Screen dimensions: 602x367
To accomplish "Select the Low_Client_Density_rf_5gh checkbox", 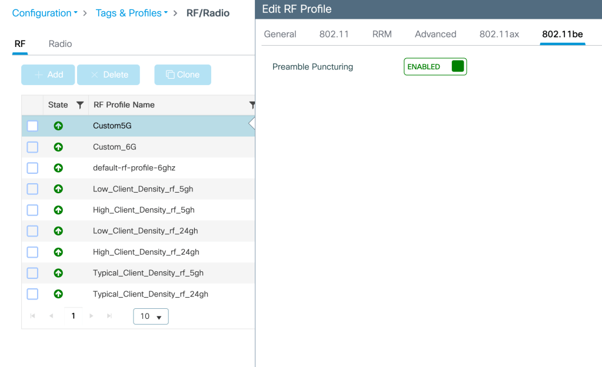I will tap(32, 189).
